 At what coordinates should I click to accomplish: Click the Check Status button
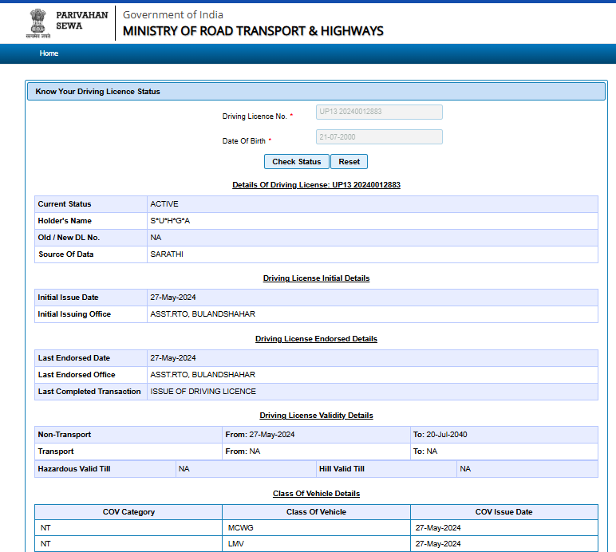pos(296,162)
